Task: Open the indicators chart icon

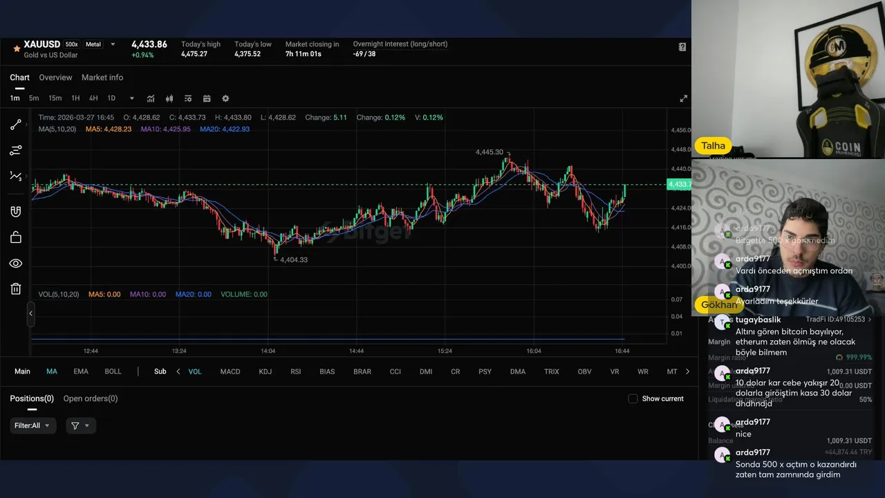Action: pyautogui.click(x=151, y=98)
